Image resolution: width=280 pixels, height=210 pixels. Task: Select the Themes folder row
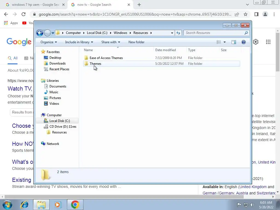click(161, 64)
